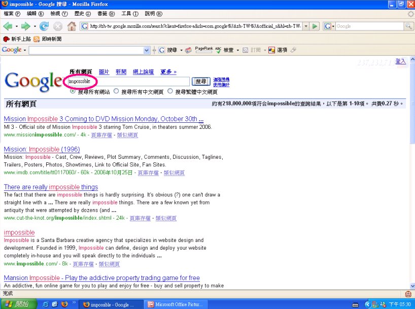Viewport: 415px width, 309px height.
Task: Open the 編輯 menu
Action: click(x=35, y=14)
